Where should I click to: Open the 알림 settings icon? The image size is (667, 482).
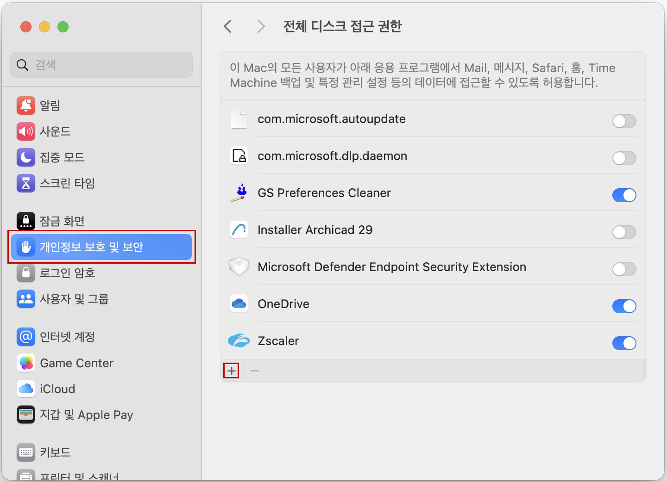26,105
